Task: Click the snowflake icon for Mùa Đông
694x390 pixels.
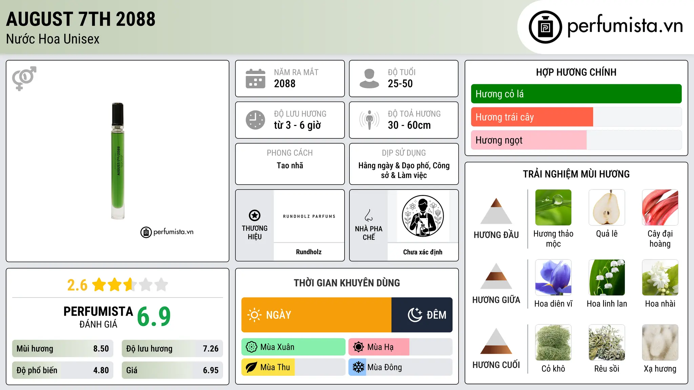Action: 358,367
